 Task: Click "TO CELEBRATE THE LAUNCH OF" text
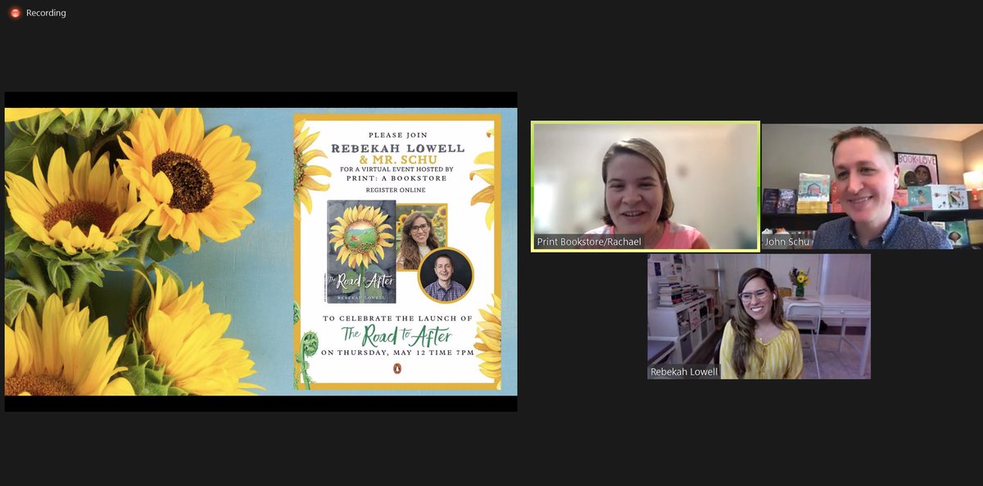click(397, 318)
